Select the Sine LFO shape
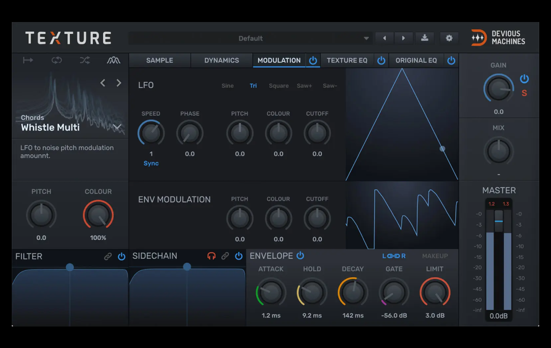Screen dimensions: 551x348 tap(227, 86)
